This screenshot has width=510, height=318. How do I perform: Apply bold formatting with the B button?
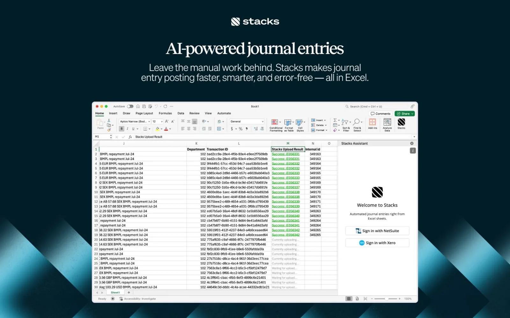tap(121, 129)
